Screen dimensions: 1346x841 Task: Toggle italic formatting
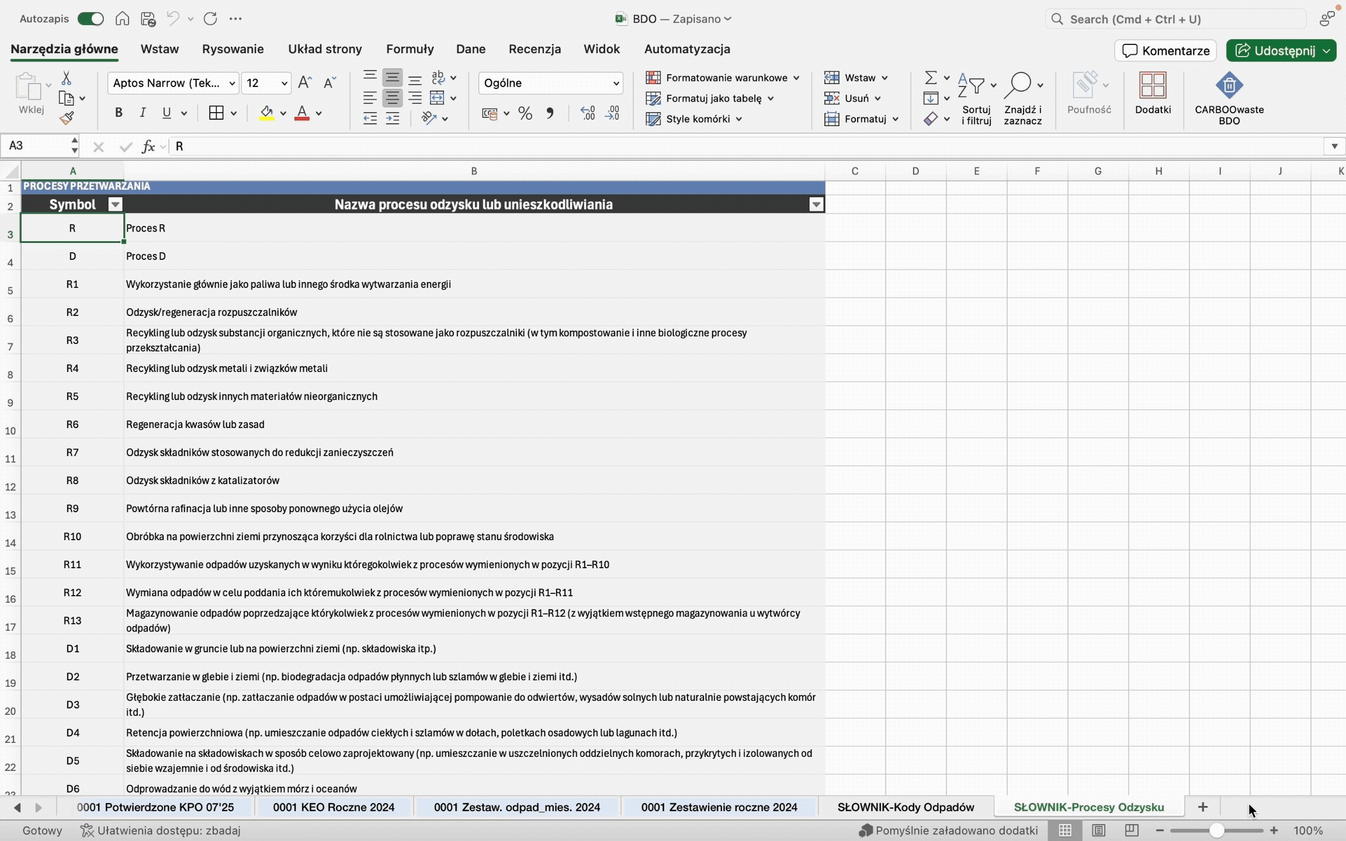(143, 113)
